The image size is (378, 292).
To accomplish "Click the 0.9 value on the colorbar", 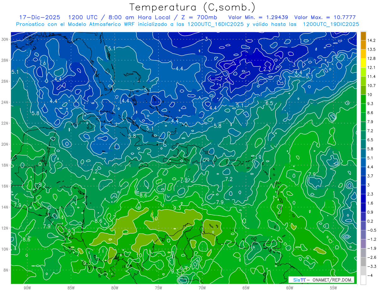I will (x=370, y=212).
